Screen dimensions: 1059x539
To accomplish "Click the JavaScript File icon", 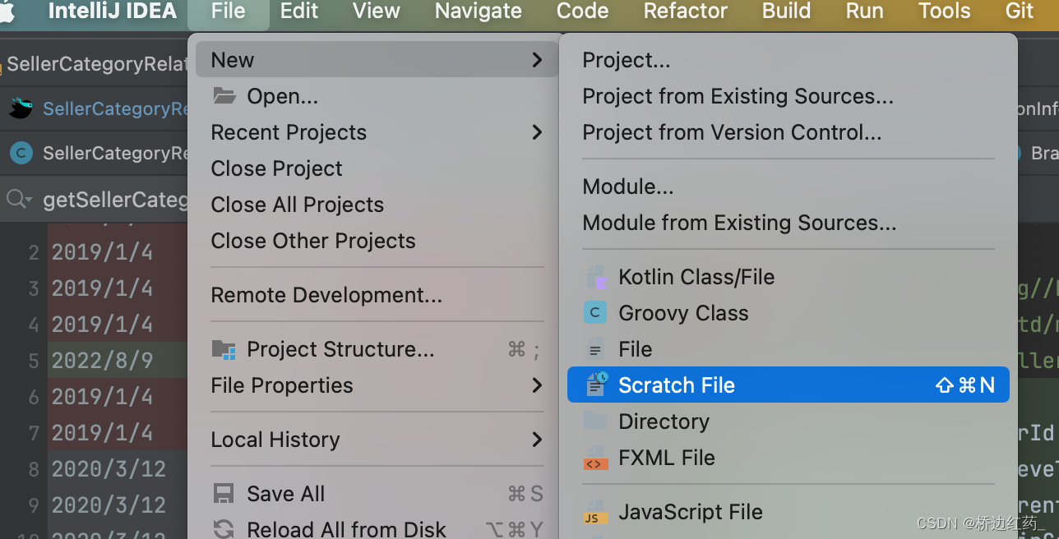I will [595, 513].
